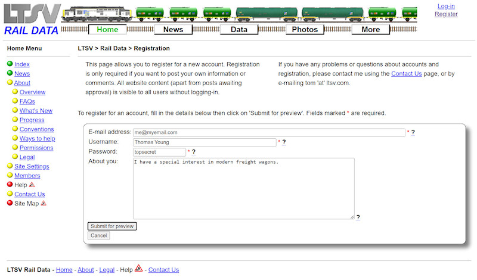The width and height of the screenshot is (477, 280).
Task: Open the News tab in the navigation bar
Action: tap(173, 29)
